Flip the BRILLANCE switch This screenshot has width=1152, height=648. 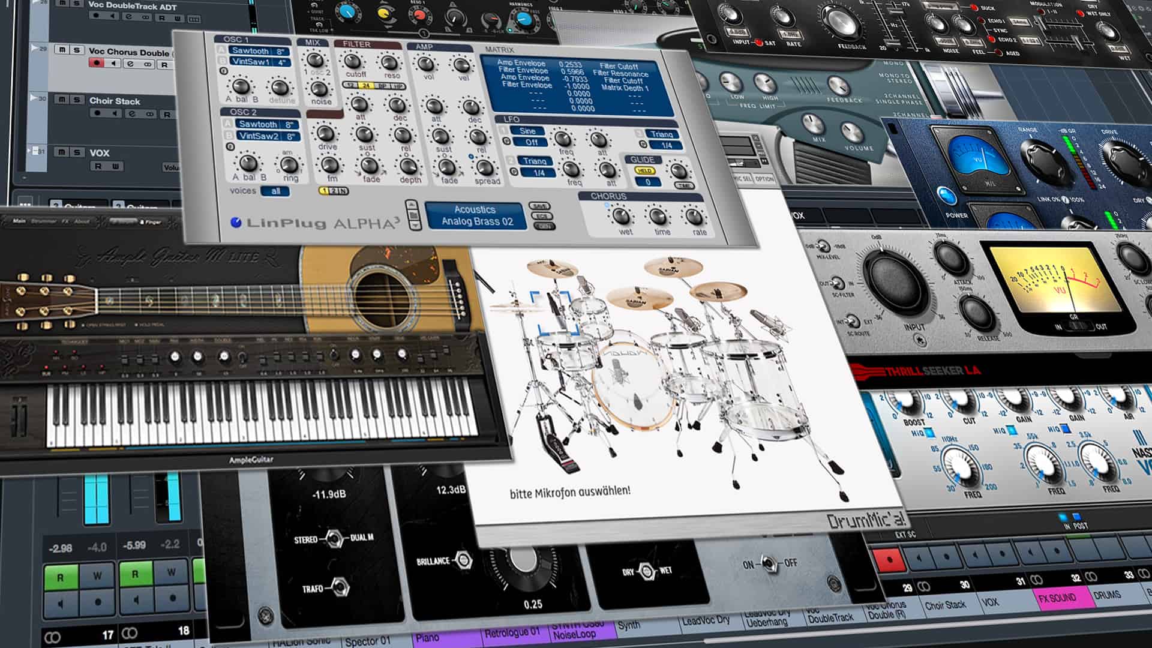463,560
